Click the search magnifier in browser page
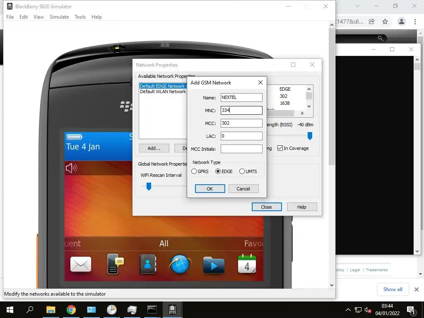 (x=381, y=38)
